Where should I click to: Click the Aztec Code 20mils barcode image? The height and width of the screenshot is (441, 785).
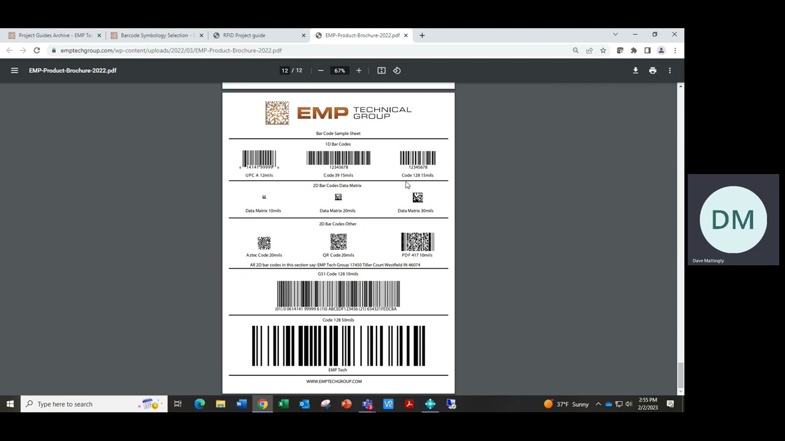(x=264, y=243)
